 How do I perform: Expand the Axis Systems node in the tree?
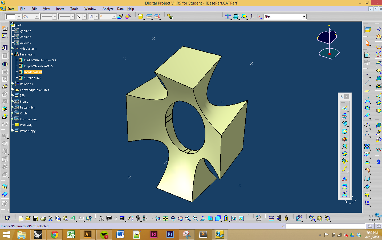pos(12,48)
